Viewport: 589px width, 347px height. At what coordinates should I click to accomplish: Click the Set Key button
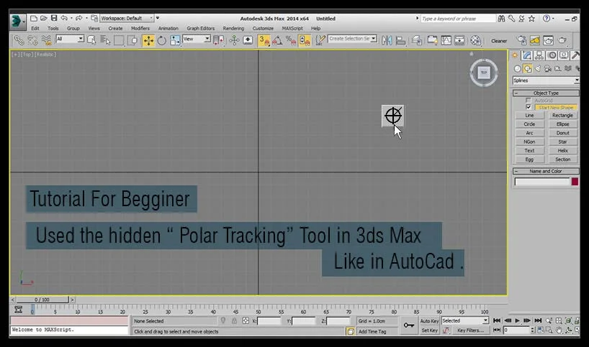(x=429, y=330)
